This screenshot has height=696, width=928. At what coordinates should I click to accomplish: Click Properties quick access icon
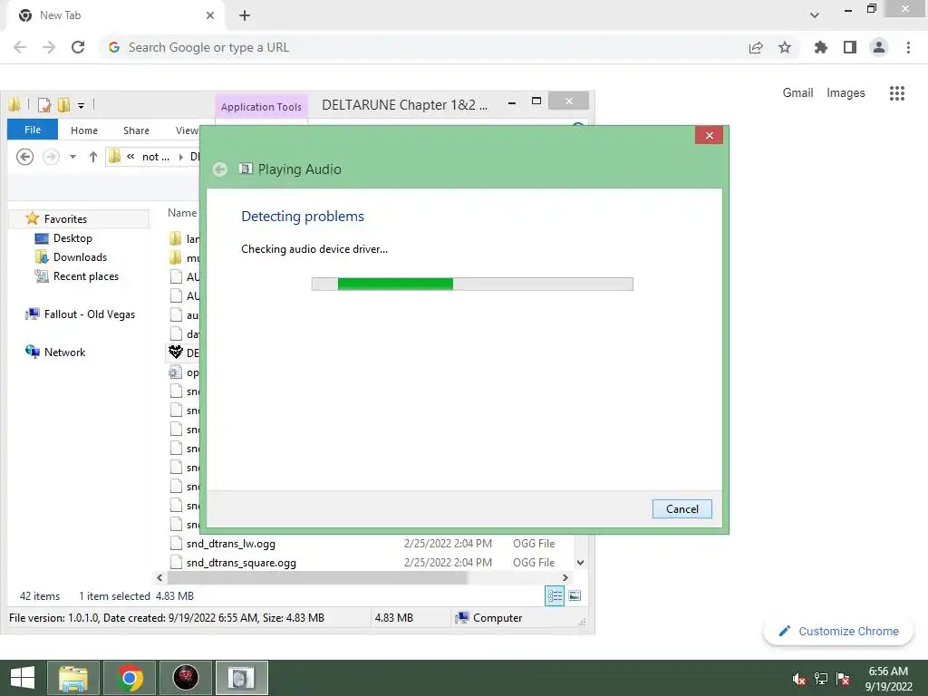44,105
